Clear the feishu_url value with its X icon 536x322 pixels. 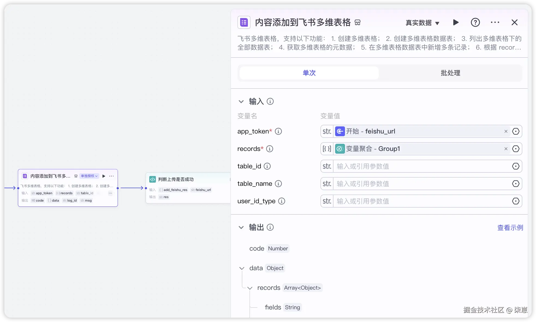pyautogui.click(x=506, y=131)
